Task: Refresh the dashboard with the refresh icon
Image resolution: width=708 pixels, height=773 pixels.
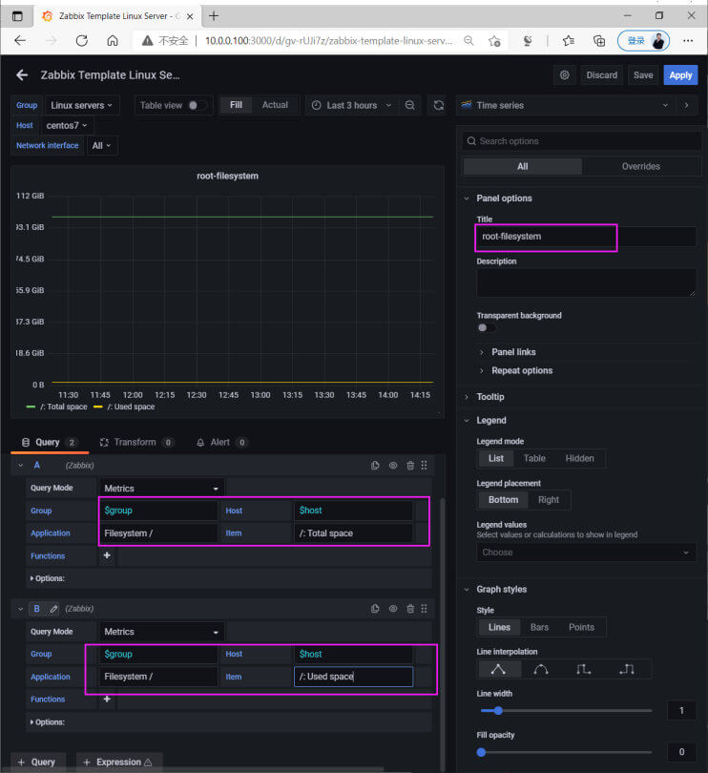Action: (438, 105)
